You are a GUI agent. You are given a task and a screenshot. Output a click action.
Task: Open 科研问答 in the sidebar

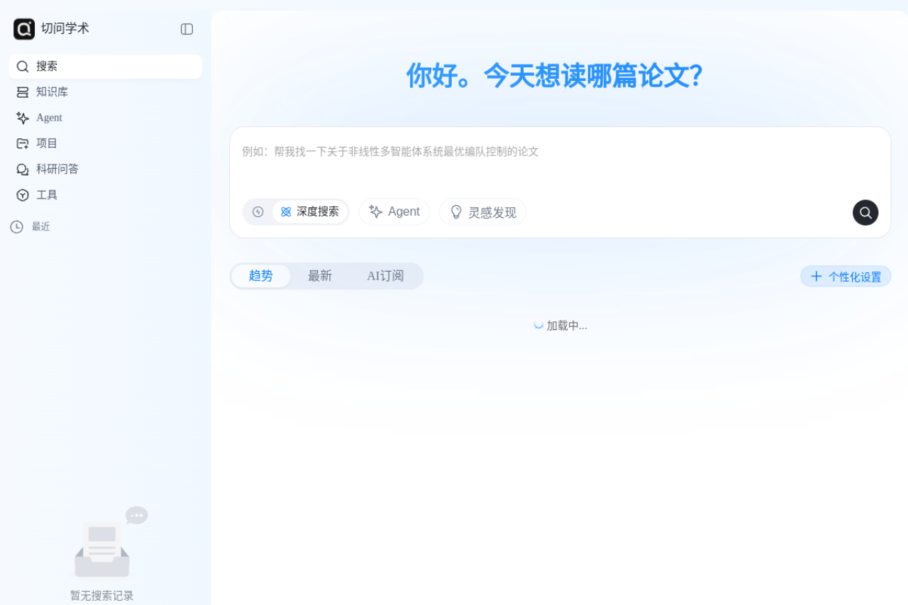point(106,169)
